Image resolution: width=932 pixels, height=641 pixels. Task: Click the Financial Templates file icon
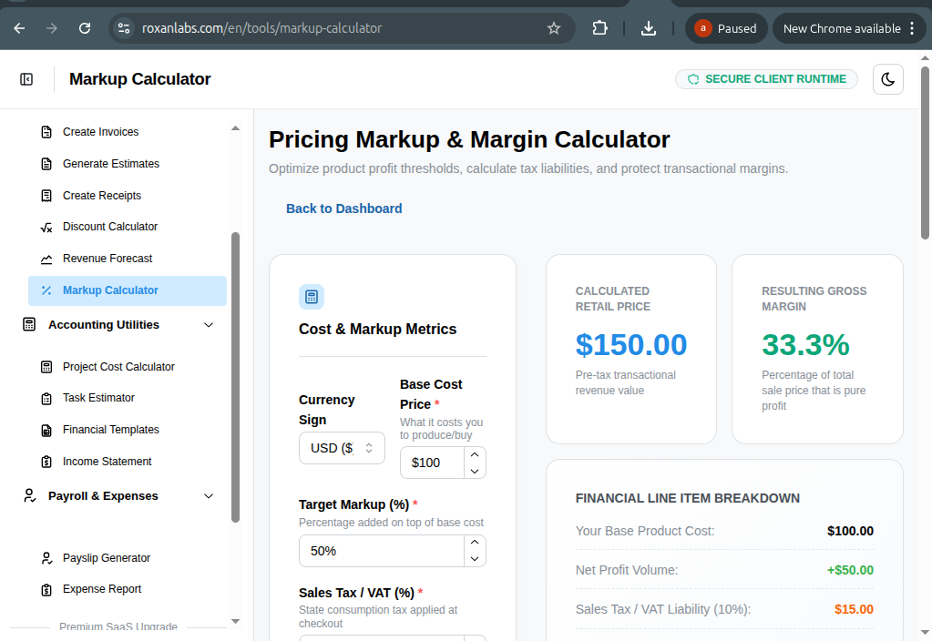(46, 430)
